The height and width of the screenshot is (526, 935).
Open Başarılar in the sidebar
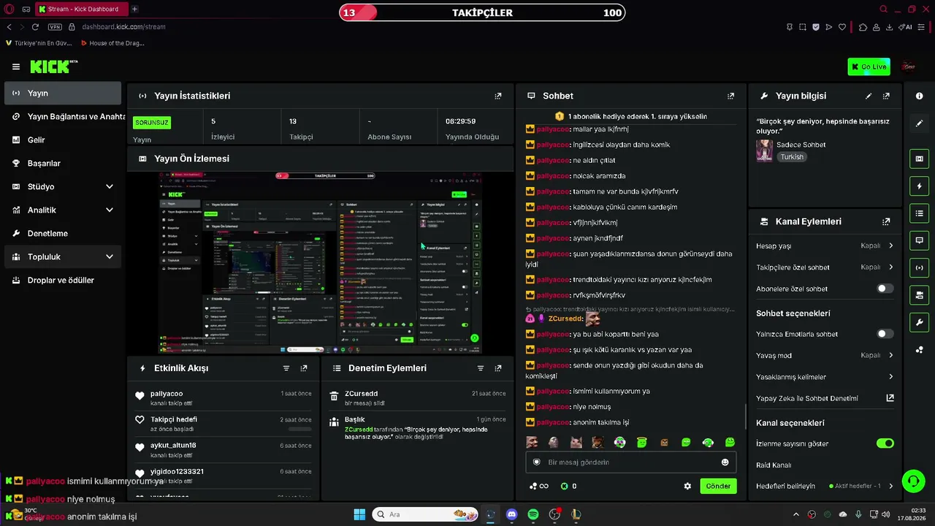63,163
